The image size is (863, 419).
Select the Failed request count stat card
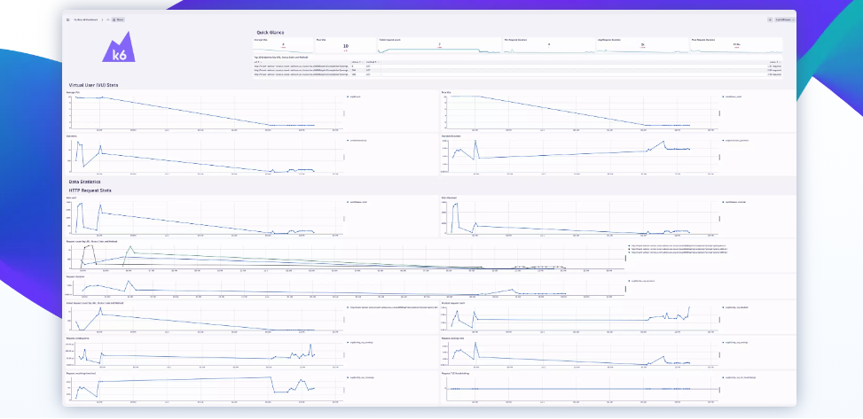[x=439, y=46]
